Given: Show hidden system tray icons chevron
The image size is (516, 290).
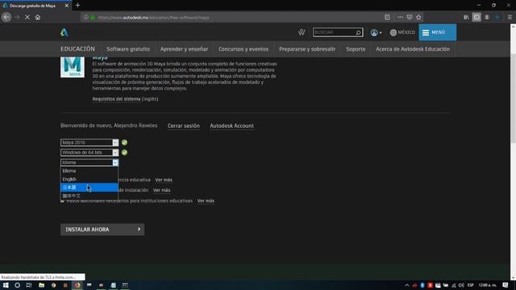Looking at the screenshot, I should click(406, 285).
